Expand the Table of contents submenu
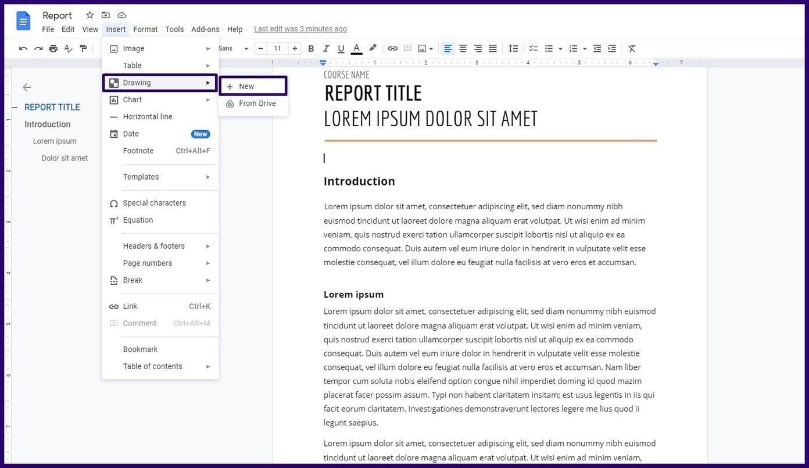Screen dimensions: 809x468 tap(160, 366)
